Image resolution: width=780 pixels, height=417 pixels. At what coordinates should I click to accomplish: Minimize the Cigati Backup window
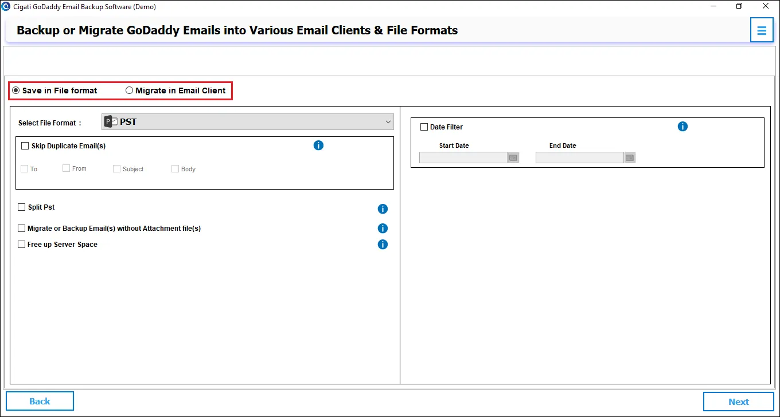pyautogui.click(x=713, y=6)
